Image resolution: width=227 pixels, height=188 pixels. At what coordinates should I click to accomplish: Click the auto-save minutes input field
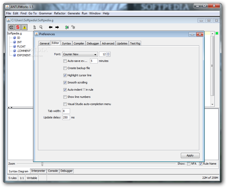[x=94, y=61]
